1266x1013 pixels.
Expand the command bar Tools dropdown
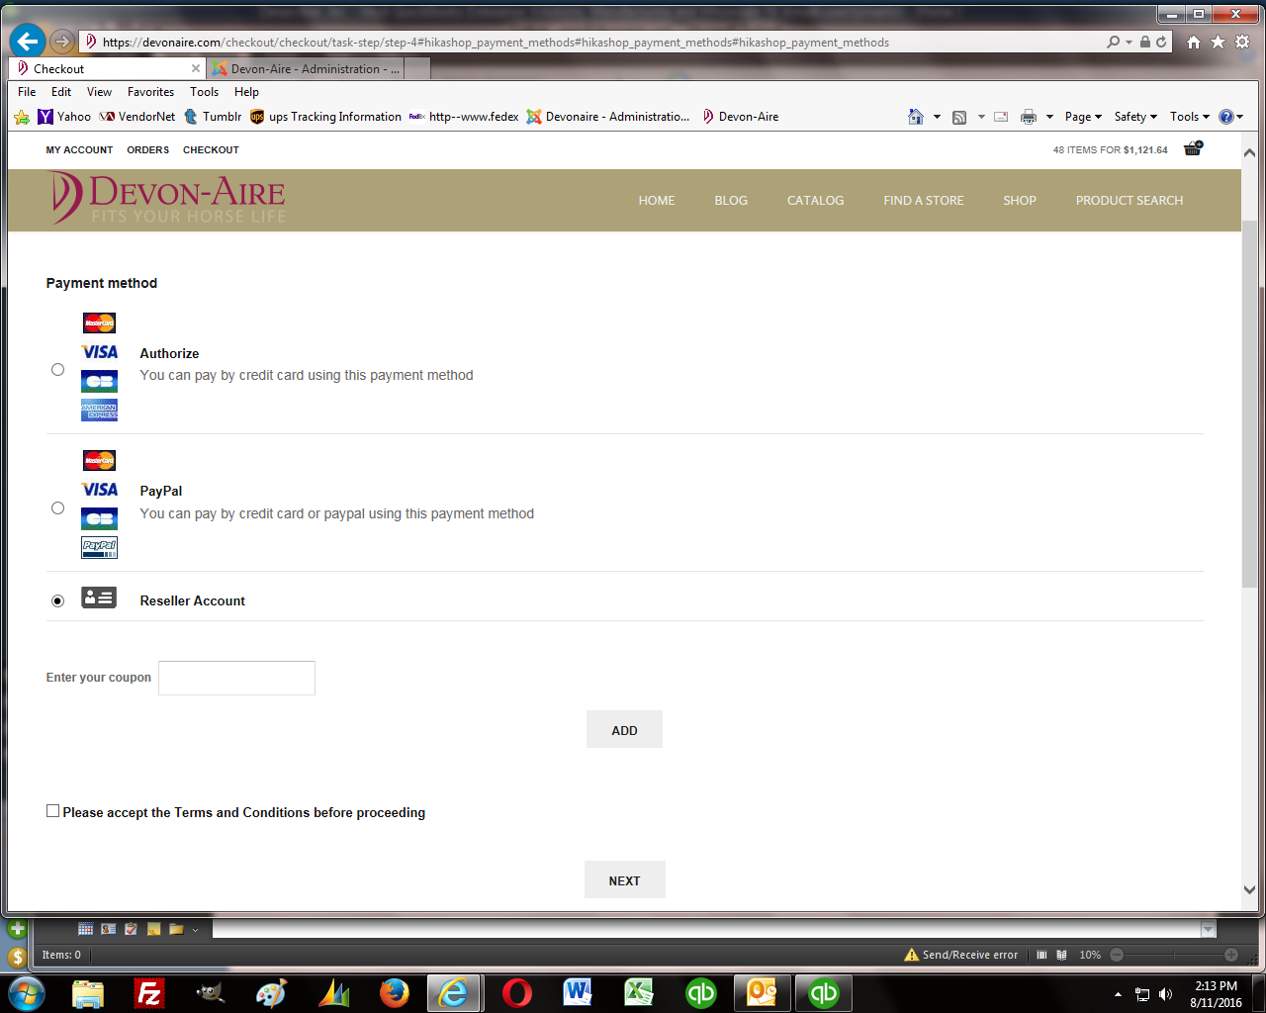[x=1190, y=117]
